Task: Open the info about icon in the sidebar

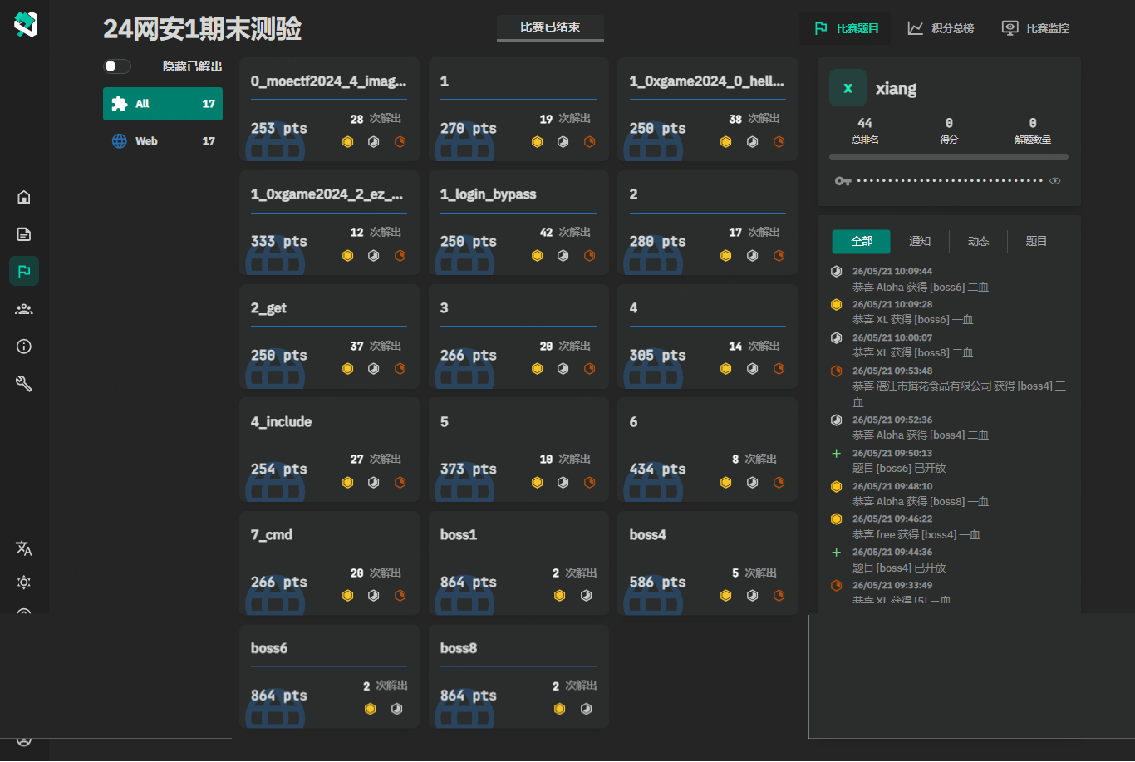Action: (24, 347)
